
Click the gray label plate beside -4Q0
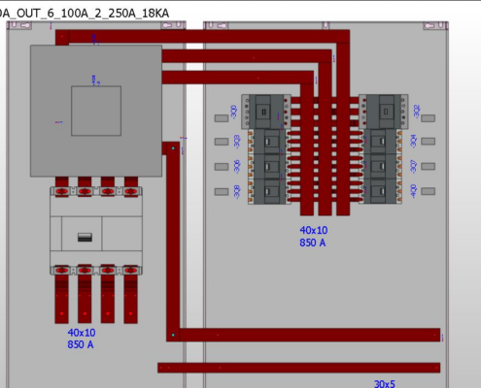428,191
